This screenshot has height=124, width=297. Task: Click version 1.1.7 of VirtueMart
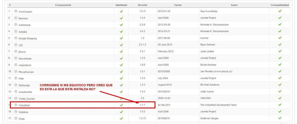click(x=143, y=105)
